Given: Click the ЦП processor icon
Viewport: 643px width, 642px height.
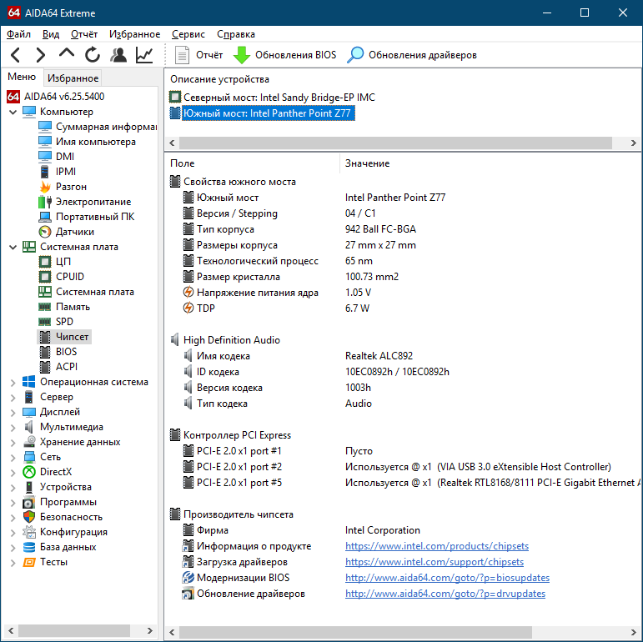Looking at the screenshot, I should pyautogui.click(x=45, y=262).
